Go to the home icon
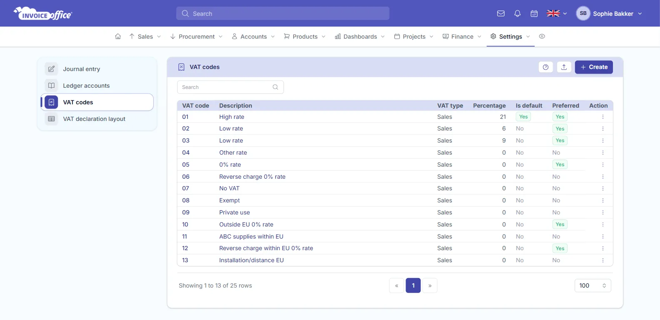Viewport: 660px width, 320px height. pyautogui.click(x=118, y=37)
